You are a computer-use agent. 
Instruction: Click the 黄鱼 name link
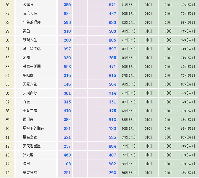pyautogui.click(x=27, y=31)
